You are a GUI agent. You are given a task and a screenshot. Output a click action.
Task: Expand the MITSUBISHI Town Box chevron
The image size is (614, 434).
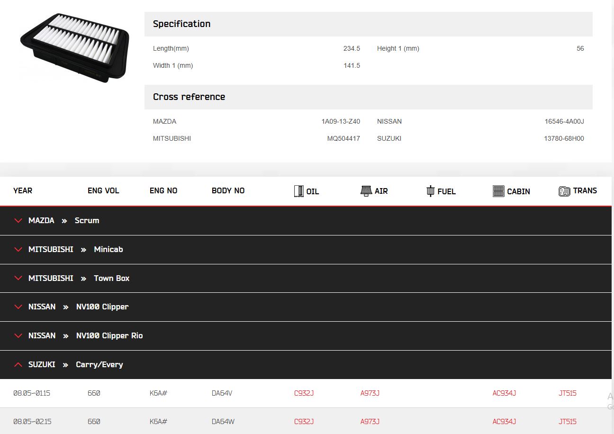coord(18,278)
